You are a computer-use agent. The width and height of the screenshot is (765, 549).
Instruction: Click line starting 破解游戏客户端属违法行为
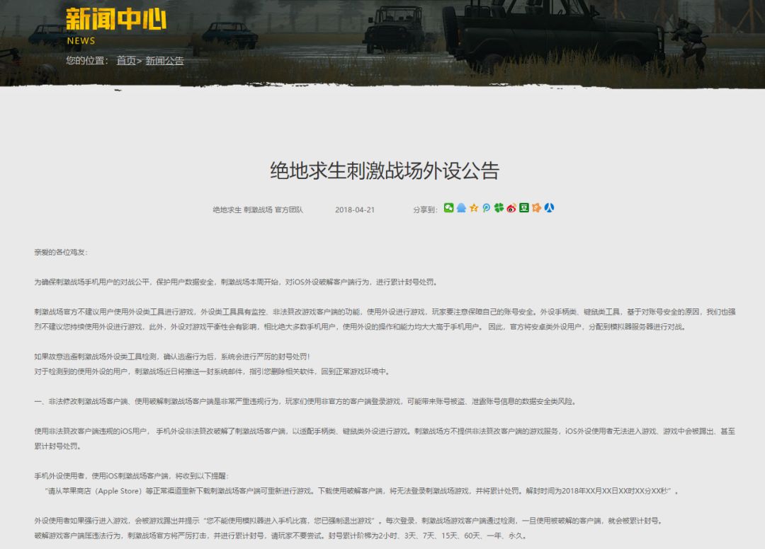coord(281,536)
